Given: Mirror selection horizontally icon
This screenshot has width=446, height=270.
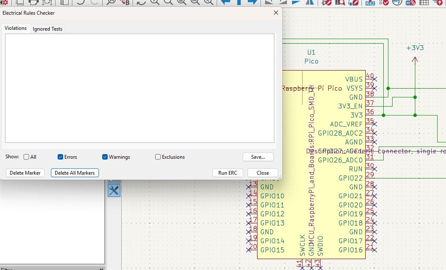Looking at the screenshot, I should pyautogui.click(x=310, y=2).
